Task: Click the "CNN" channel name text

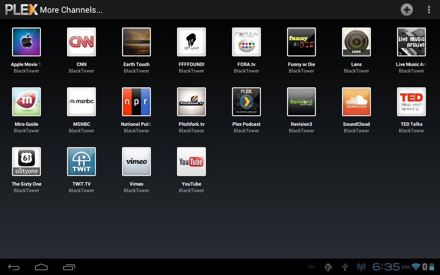Action: point(81,64)
